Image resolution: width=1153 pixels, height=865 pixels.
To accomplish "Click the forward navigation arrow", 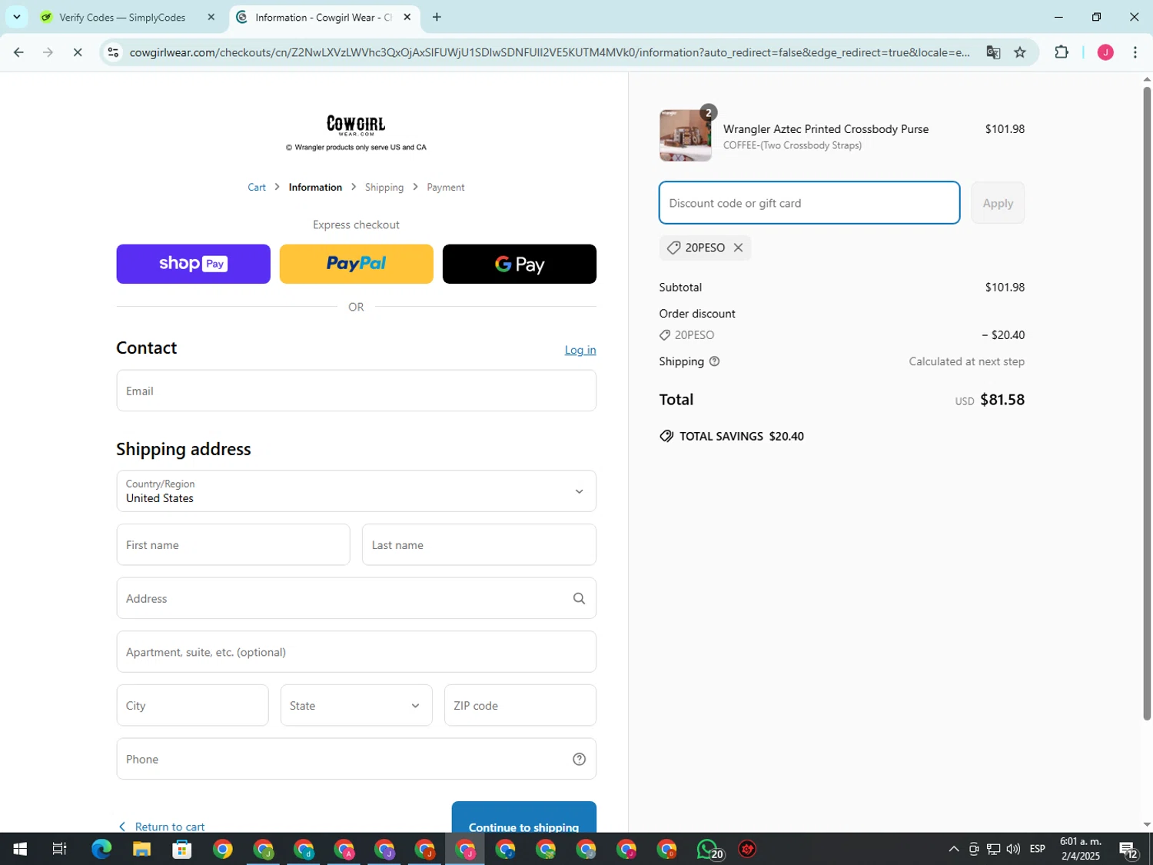I will click(x=48, y=52).
